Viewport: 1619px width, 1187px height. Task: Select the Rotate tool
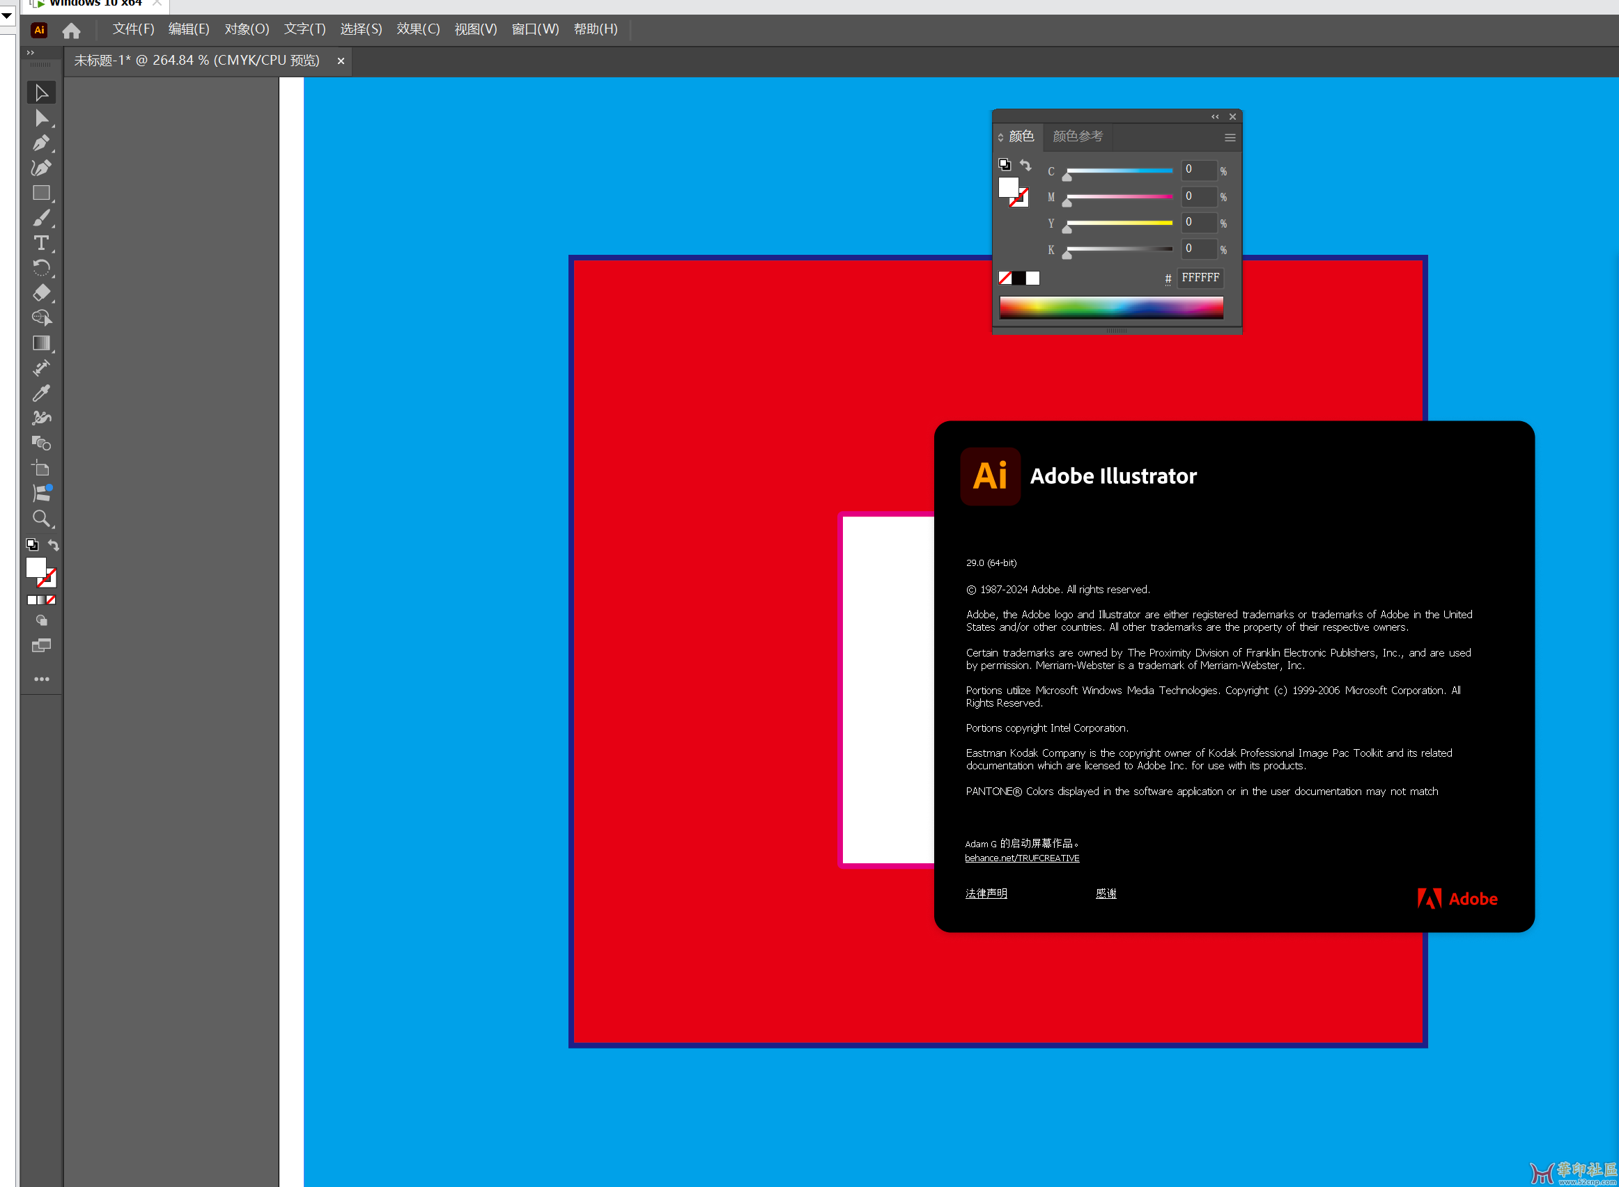41,268
